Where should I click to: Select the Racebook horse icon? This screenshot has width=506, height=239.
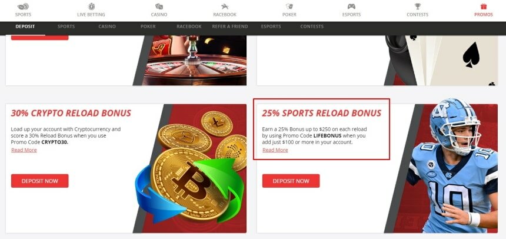(225, 6)
